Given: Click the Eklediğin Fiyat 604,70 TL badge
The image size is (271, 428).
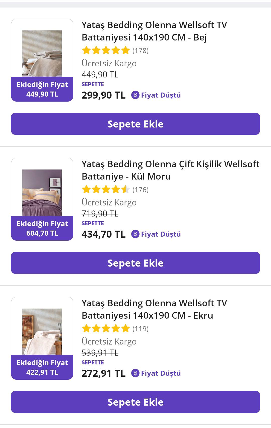Looking at the screenshot, I should pyautogui.click(x=42, y=228).
